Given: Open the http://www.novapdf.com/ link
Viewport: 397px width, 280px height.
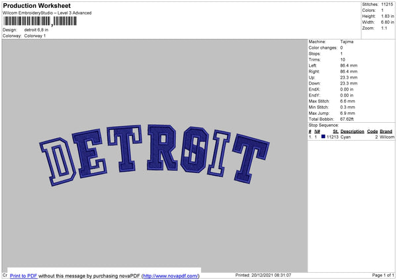Looking at the screenshot, I should 171,275.
